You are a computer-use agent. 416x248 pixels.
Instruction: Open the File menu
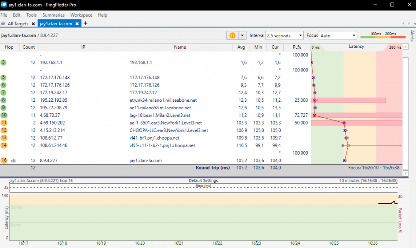click(x=4, y=15)
